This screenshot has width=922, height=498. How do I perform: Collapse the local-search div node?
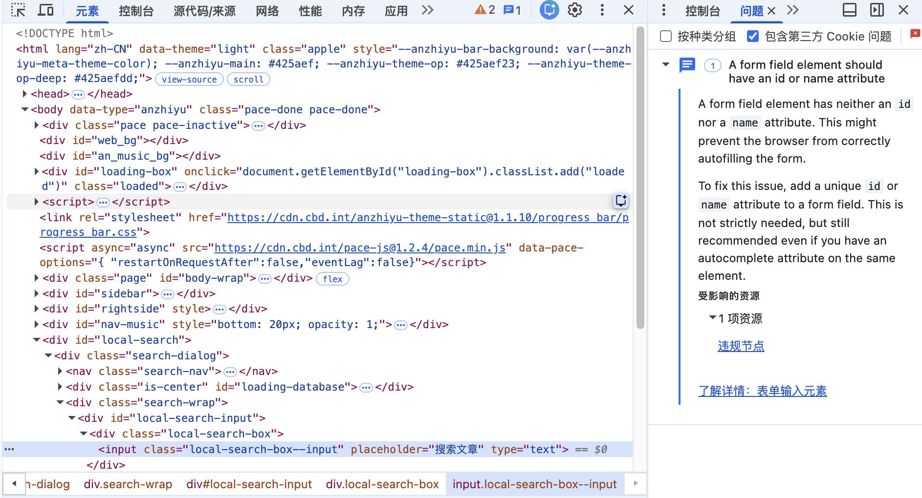(36, 340)
